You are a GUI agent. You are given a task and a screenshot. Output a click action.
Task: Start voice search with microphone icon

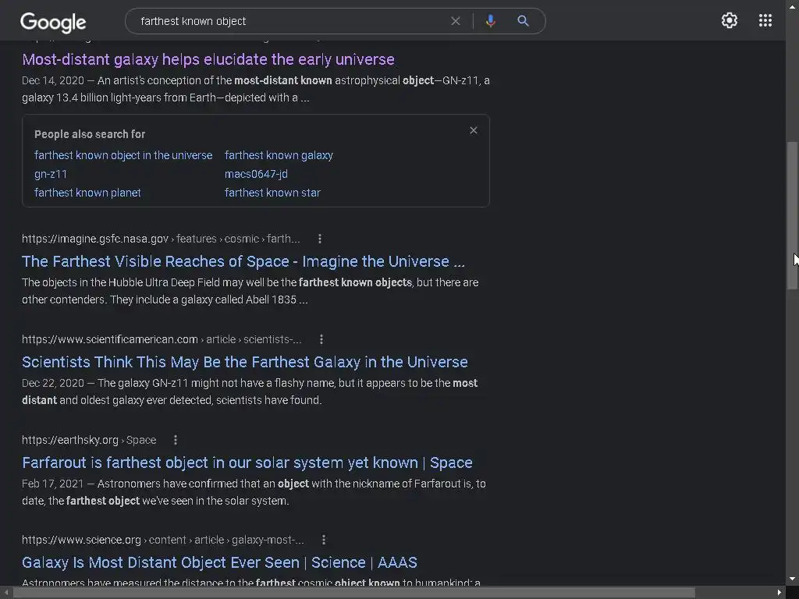tap(490, 21)
